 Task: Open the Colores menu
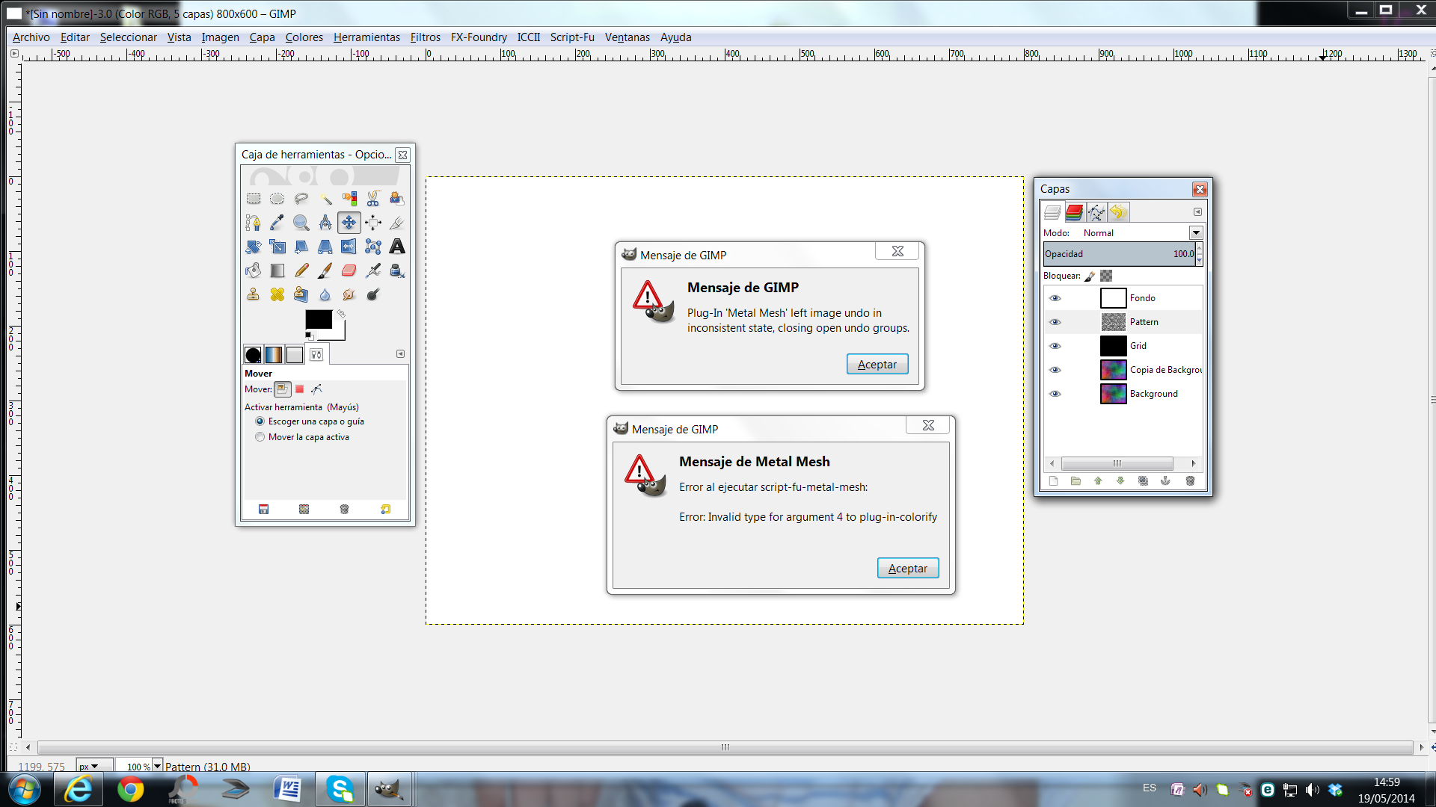[304, 37]
